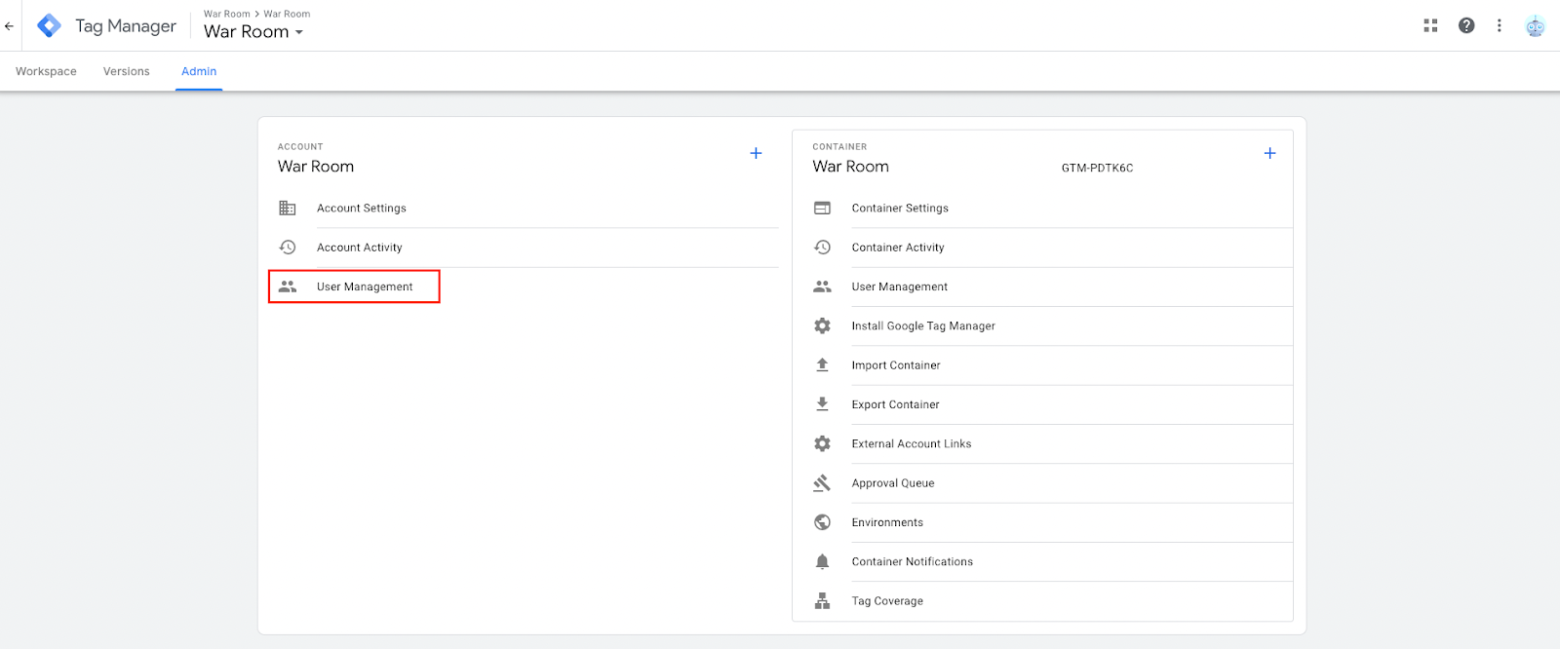Select the Admin tab

199,71
